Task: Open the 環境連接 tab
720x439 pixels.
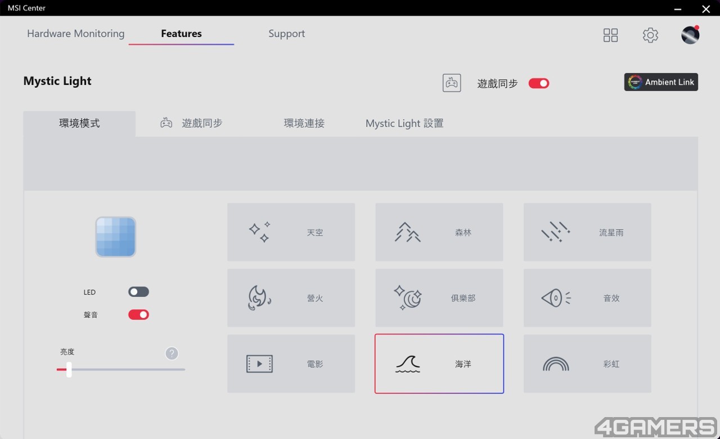Action: point(304,123)
